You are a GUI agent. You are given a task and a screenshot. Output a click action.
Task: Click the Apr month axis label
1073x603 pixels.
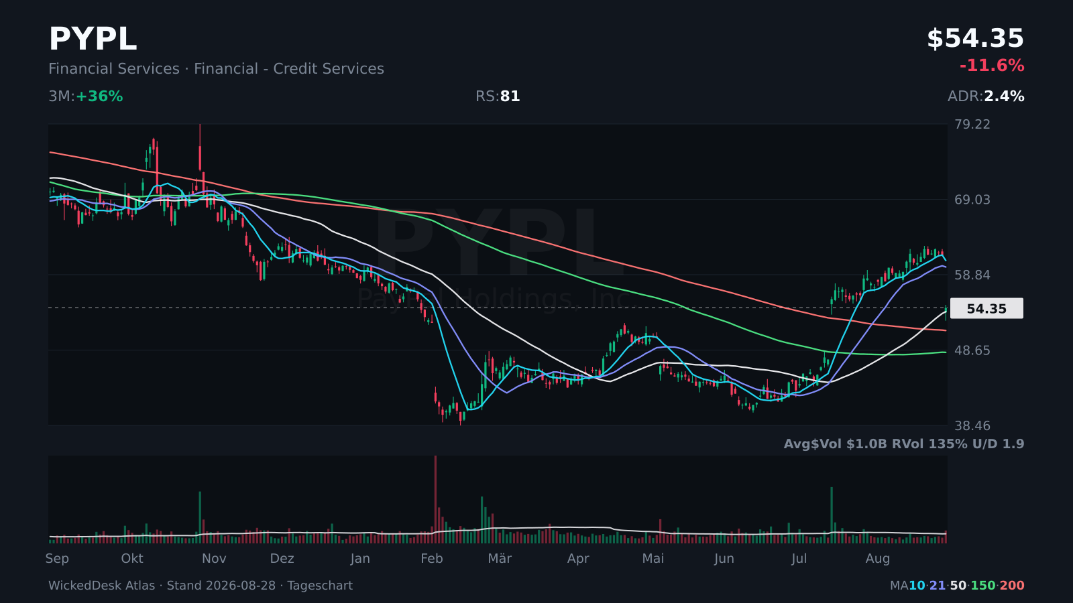pyautogui.click(x=578, y=559)
